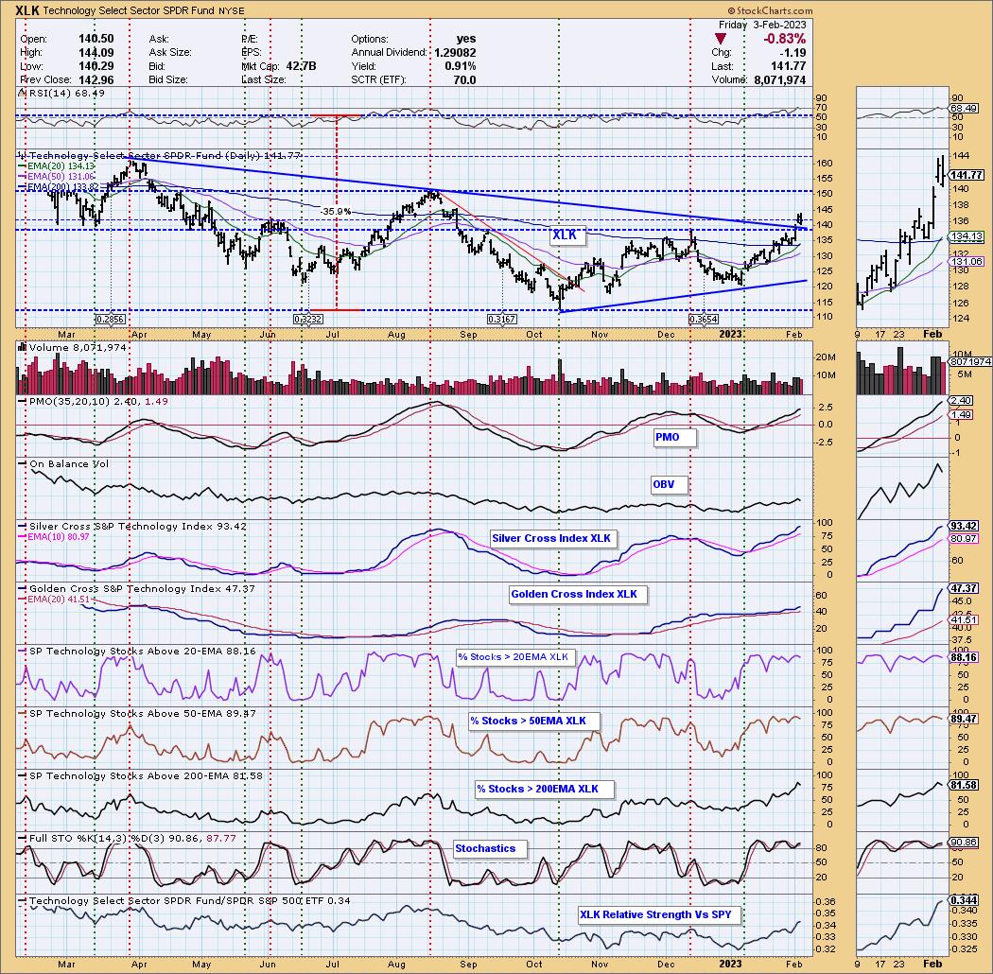Click the 141.77 price tag on zoom panel

coord(967,176)
